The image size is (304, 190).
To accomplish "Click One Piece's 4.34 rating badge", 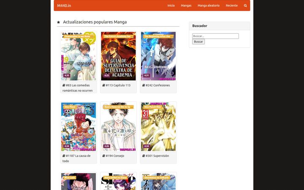I will [67, 146].
